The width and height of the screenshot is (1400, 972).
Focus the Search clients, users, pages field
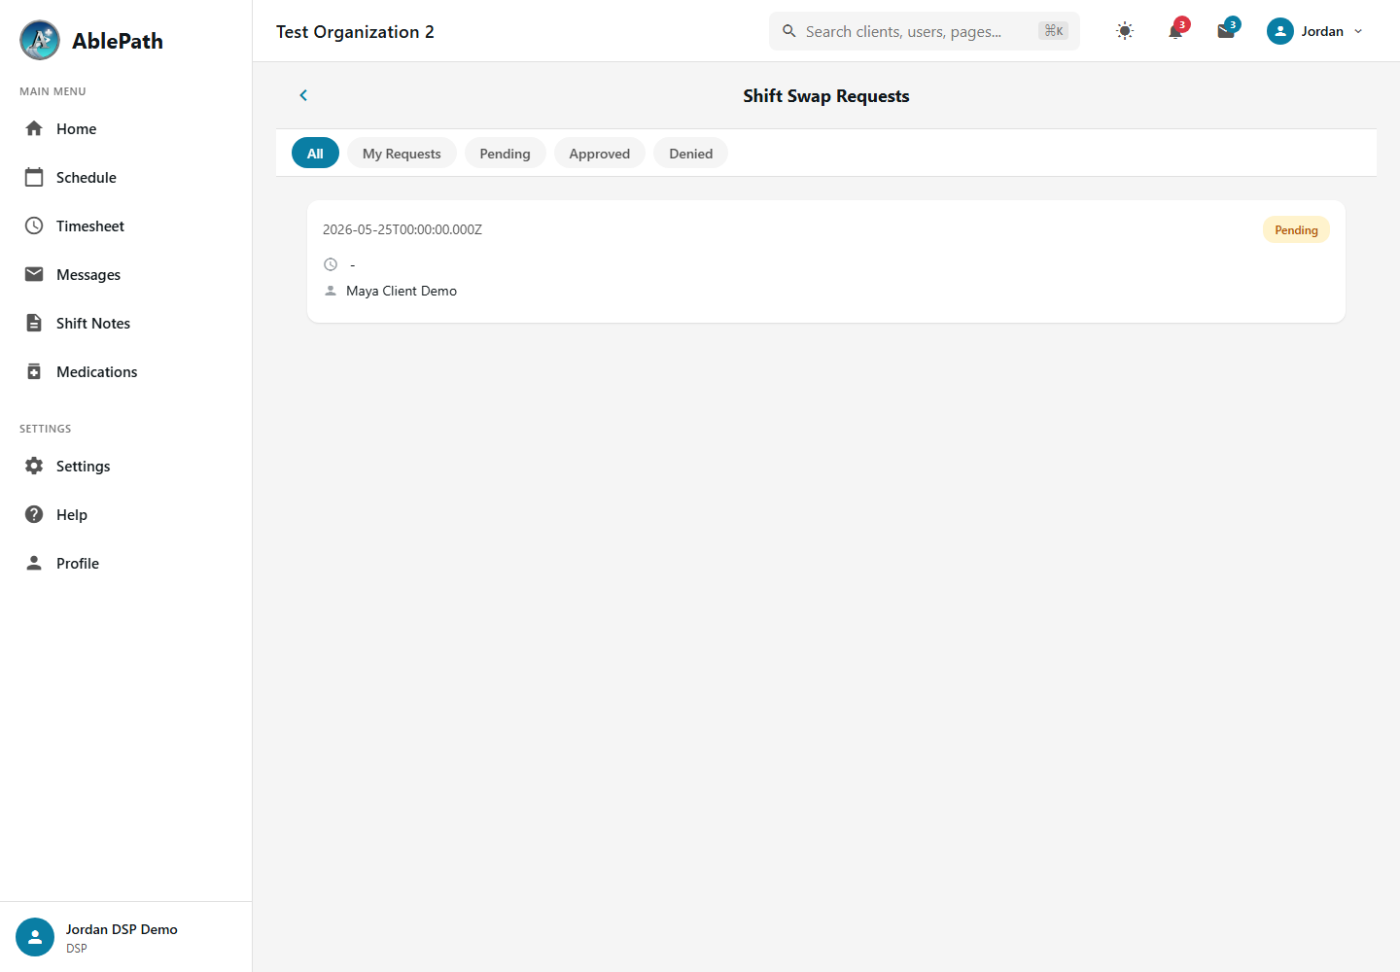coord(925,31)
